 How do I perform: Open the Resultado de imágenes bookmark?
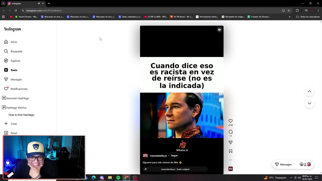[233, 17]
